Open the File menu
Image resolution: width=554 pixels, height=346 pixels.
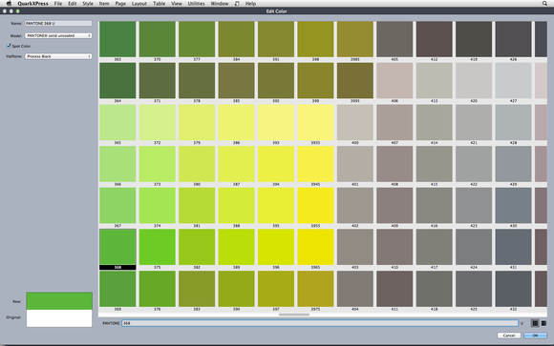click(58, 4)
